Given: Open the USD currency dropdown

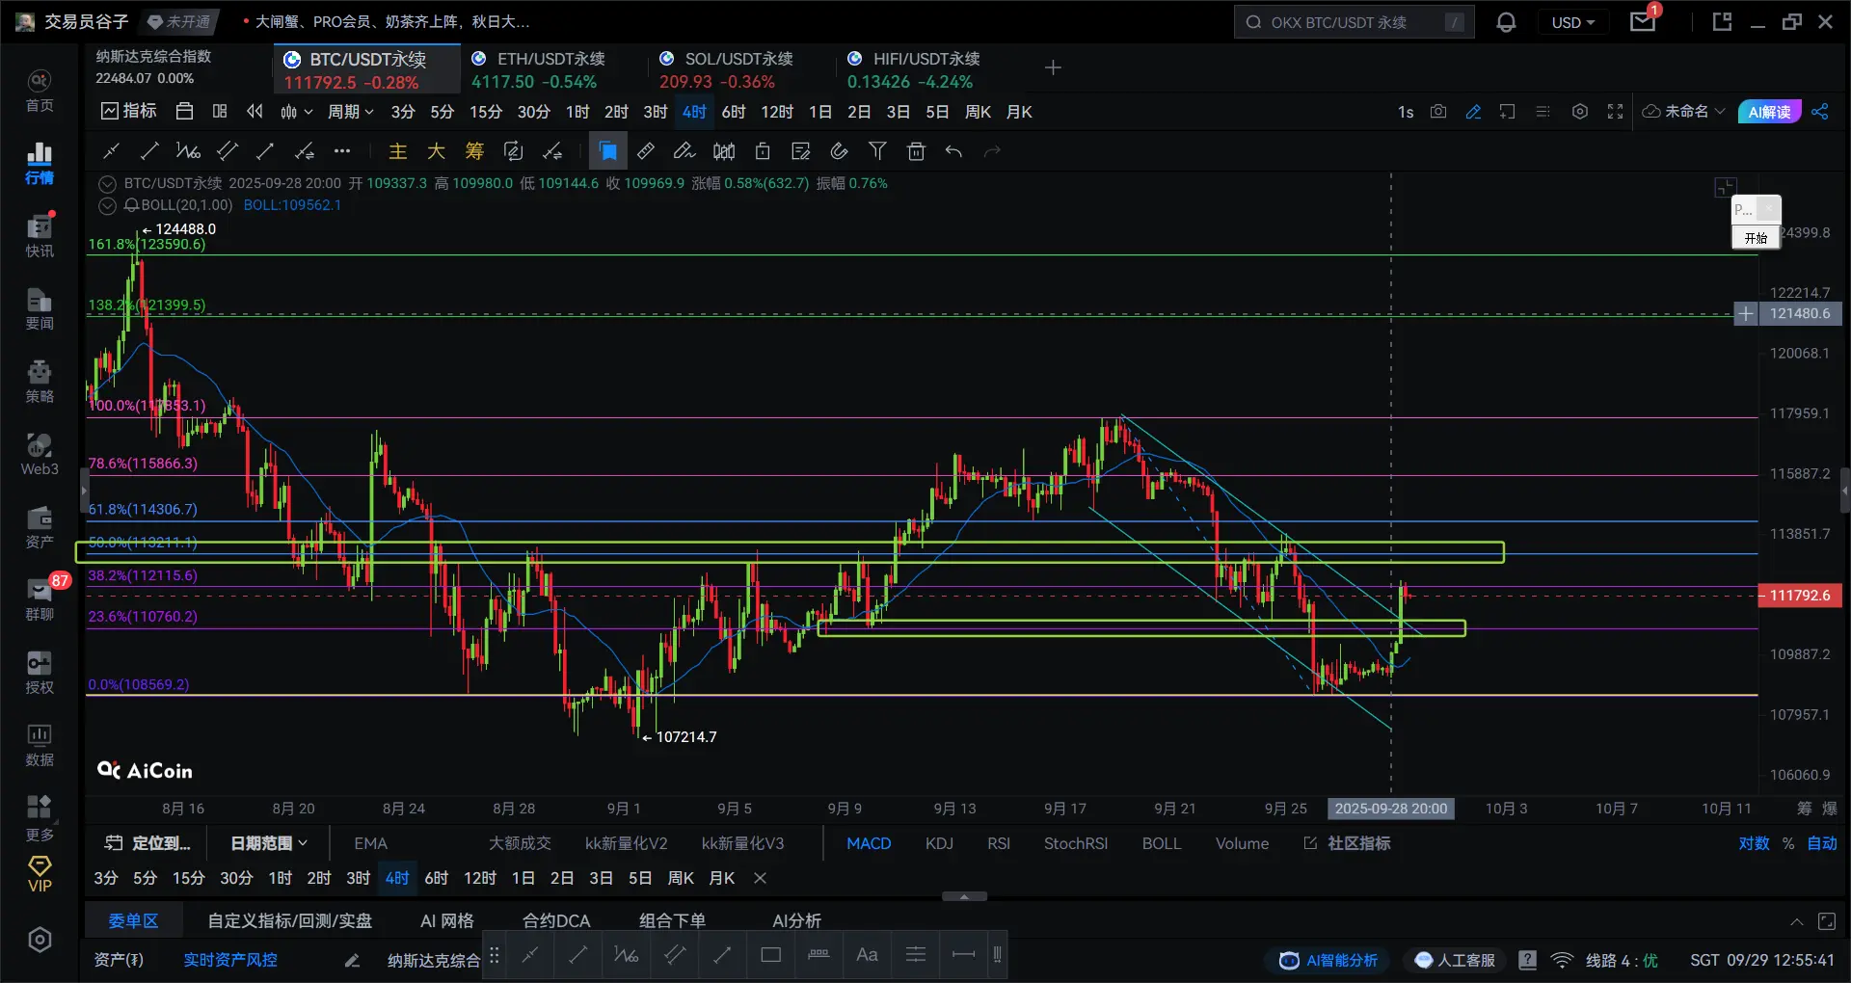Looking at the screenshot, I should [1573, 22].
